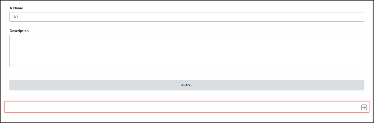Viewport: 374px width, 123px height.
Task: Toggle the ACTIVE status button
Action: tap(187, 85)
